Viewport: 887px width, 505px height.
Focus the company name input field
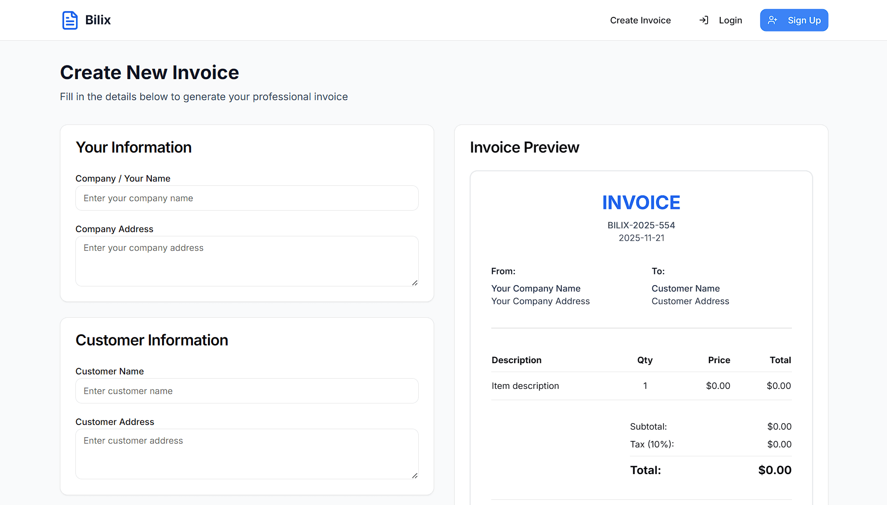coord(247,198)
